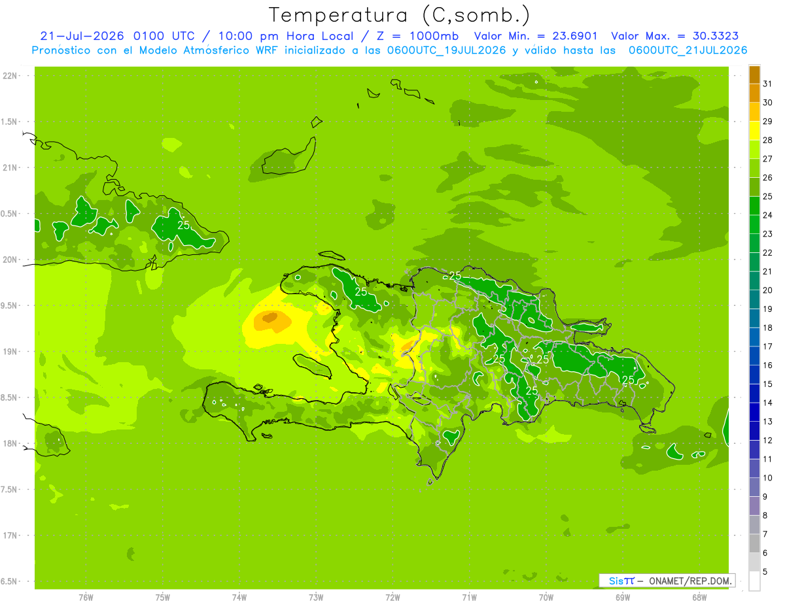Pick the yellow legend swatch between 28 and 29
This screenshot has height=606, width=785.
coord(754,131)
